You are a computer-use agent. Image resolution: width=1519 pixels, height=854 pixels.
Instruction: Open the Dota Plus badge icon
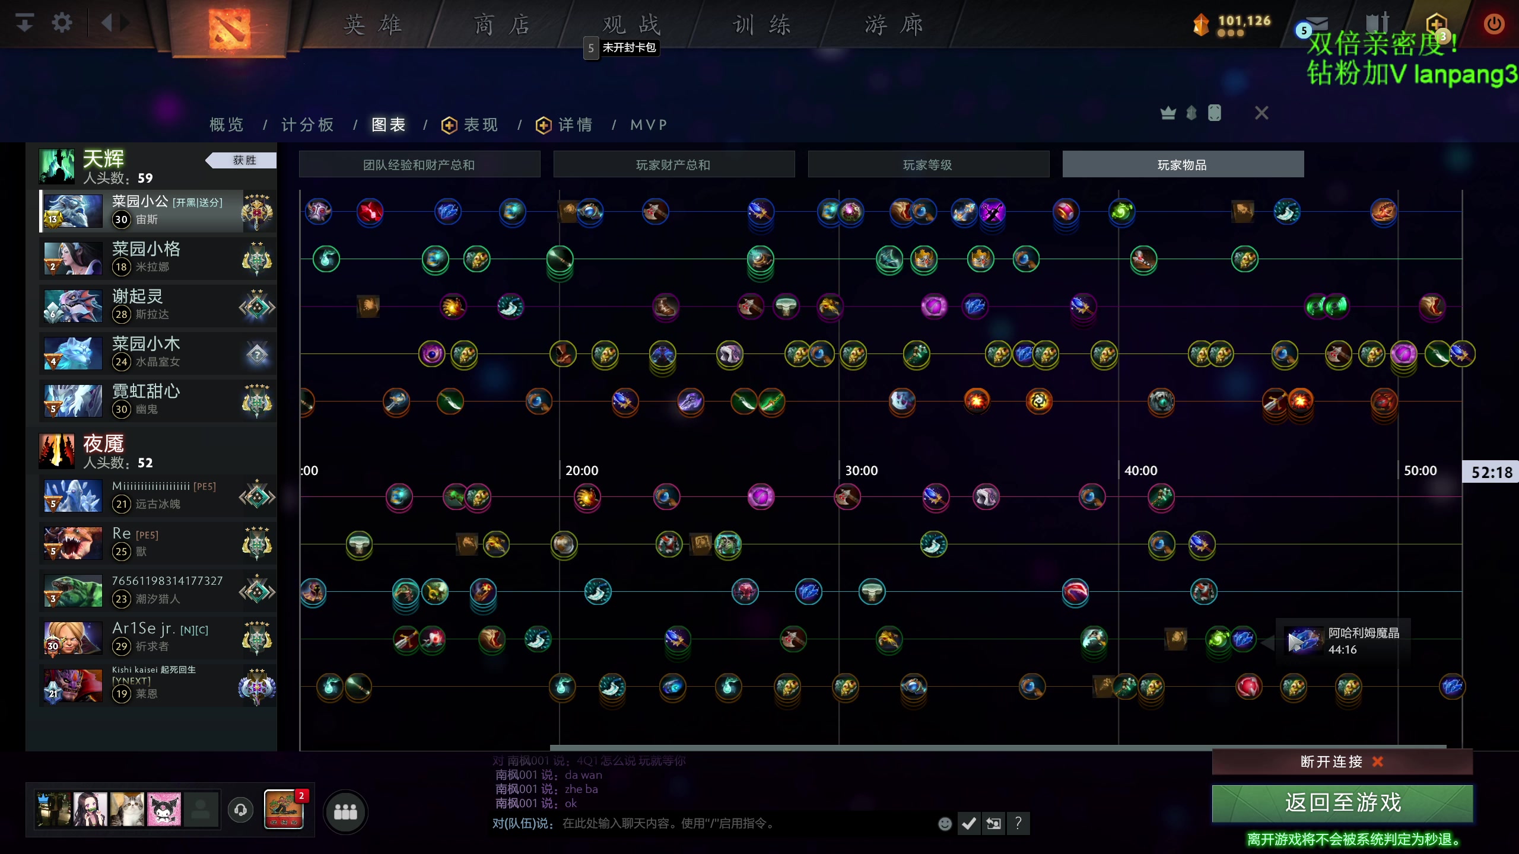point(1437,24)
